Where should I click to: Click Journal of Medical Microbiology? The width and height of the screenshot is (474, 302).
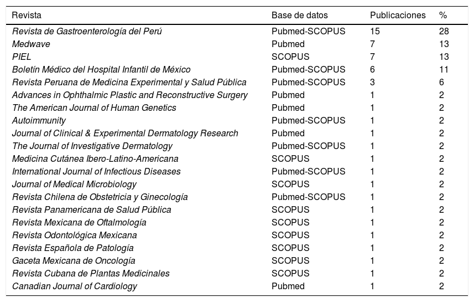pyautogui.click(x=74, y=185)
